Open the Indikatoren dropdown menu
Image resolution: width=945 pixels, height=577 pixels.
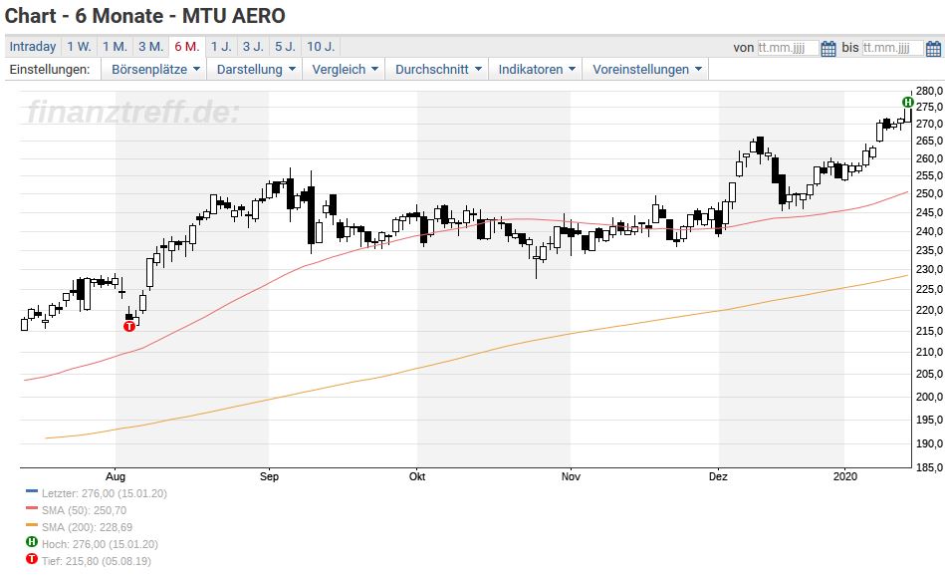(x=537, y=70)
